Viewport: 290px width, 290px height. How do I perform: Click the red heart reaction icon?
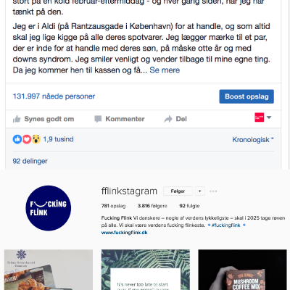pyautogui.click(x=27, y=139)
